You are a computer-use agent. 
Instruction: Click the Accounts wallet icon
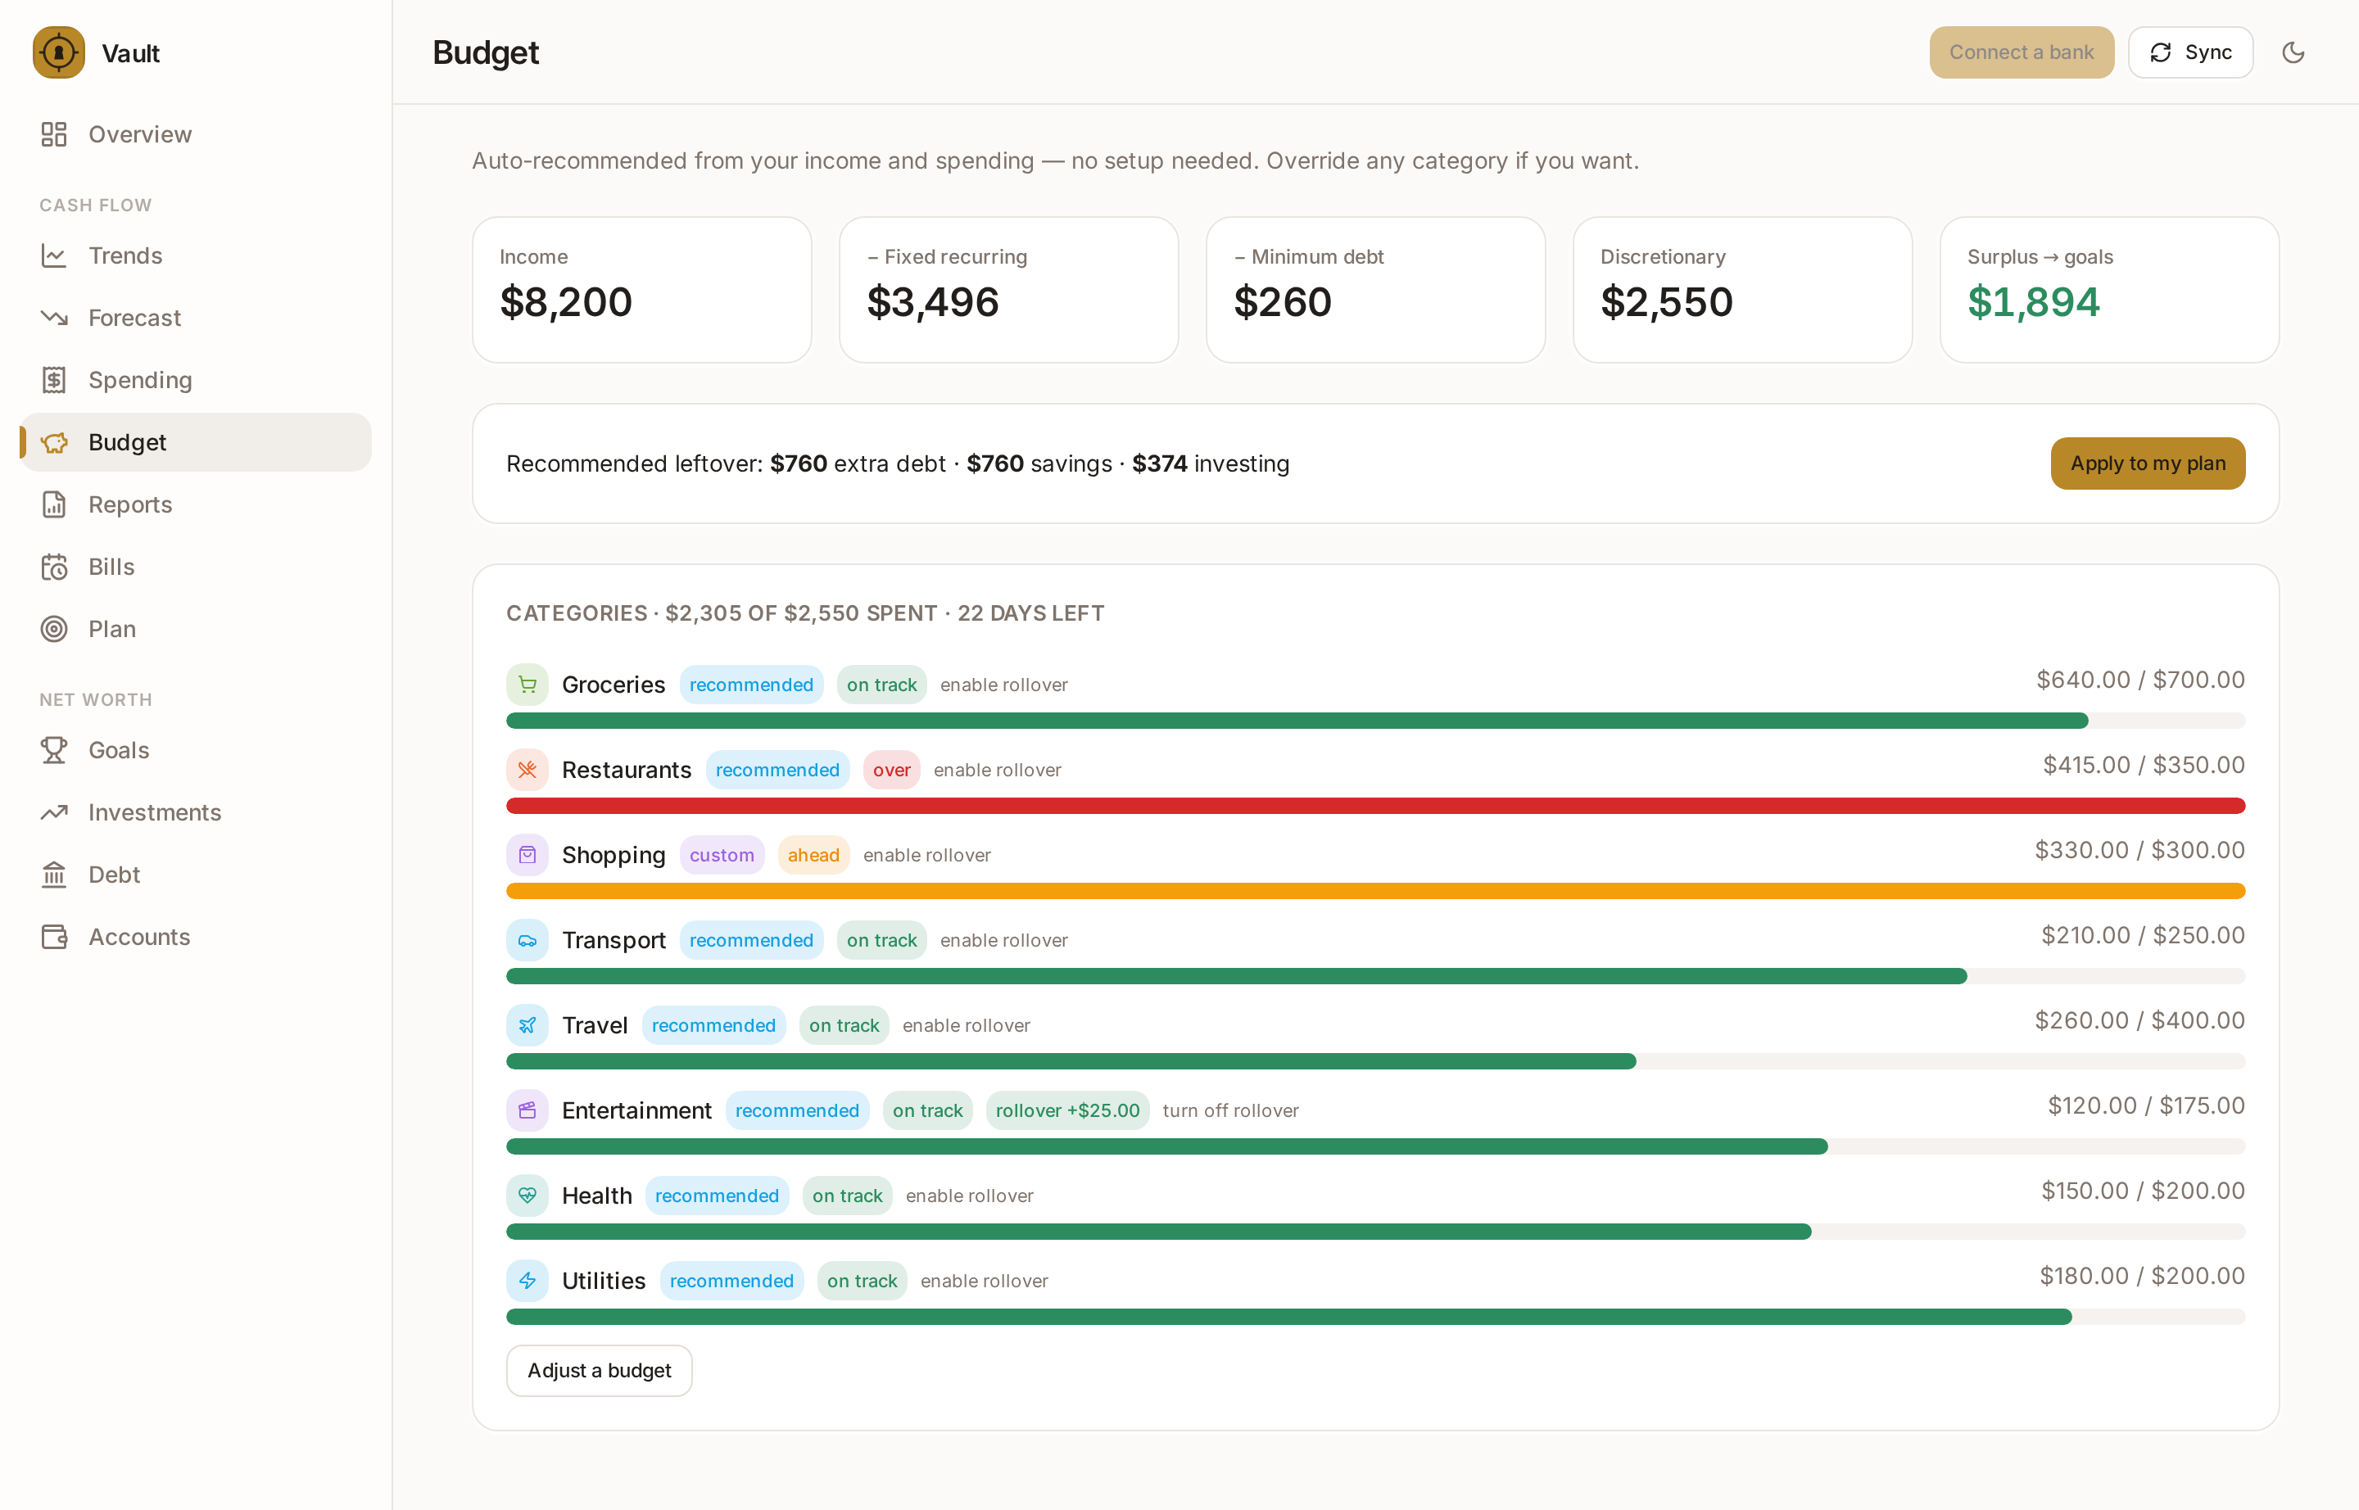[54, 938]
